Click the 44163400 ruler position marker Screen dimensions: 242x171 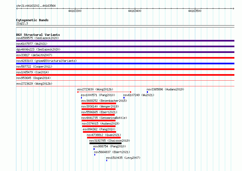click(135, 11)
